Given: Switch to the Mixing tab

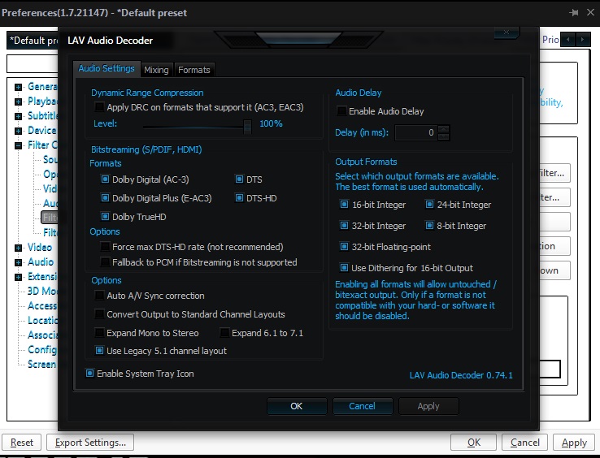Looking at the screenshot, I should pyautogui.click(x=156, y=70).
